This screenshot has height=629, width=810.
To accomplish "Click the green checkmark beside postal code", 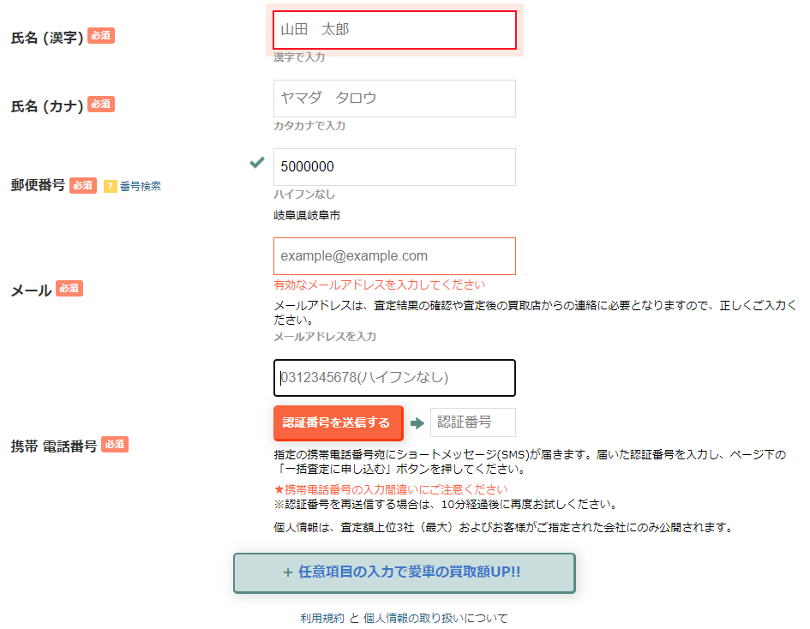I will pyautogui.click(x=257, y=162).
